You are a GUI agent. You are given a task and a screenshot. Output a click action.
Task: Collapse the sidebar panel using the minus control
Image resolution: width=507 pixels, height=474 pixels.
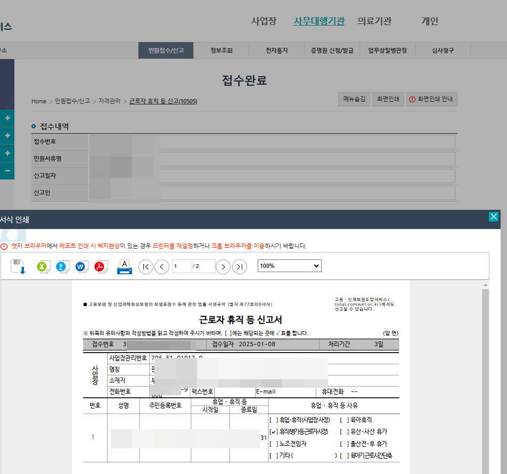click(7, 171)
